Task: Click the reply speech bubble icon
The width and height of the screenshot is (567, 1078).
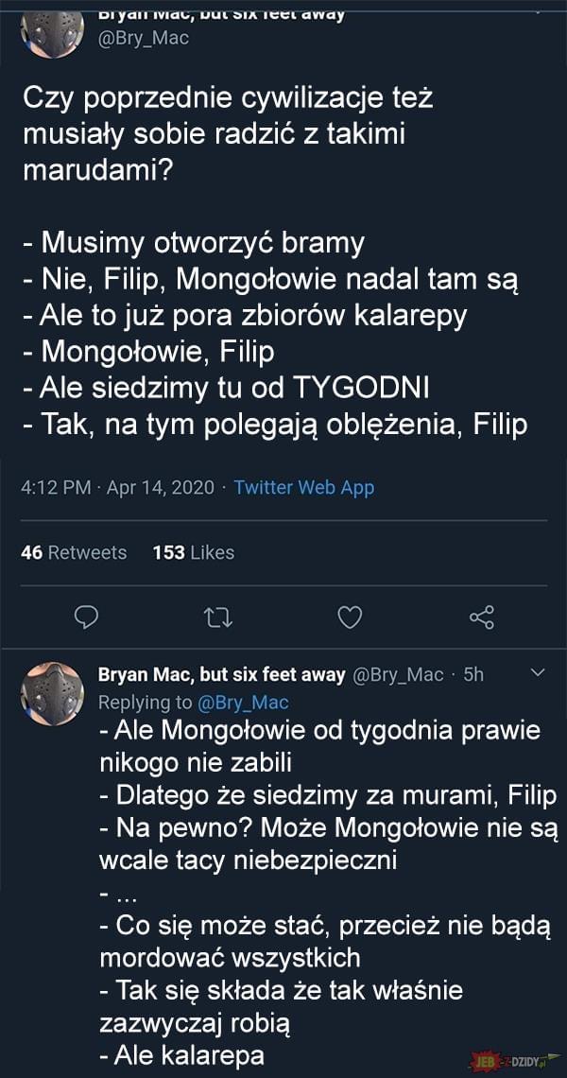Action: click(86, 617)
